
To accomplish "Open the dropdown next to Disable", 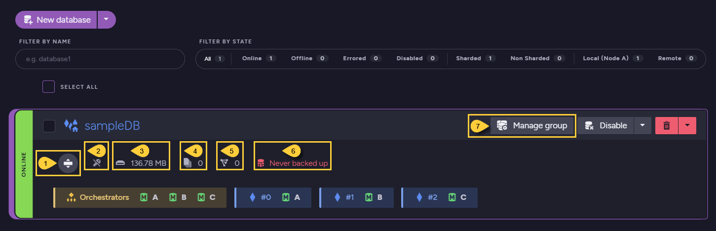I will (642, 125).
